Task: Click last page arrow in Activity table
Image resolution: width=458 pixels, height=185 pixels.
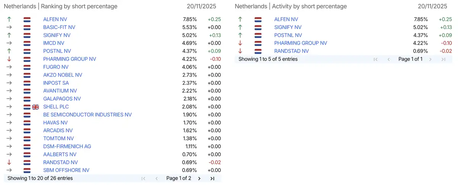Action: point(443,59)
